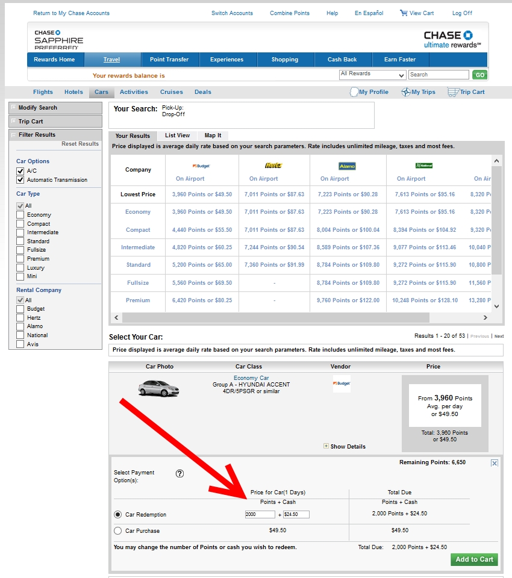Click the Trip Cart icon
This screenshot has height=578, width=512.
(x=452, y=92)
